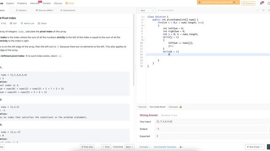Click the Output value field
Image resolution: width=270 pixels, height=151 pixels.
211,129
